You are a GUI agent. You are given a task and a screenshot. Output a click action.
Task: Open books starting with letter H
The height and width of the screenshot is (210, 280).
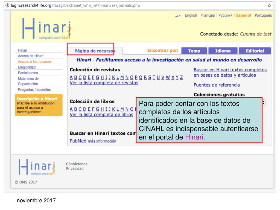tap(102, 109)
